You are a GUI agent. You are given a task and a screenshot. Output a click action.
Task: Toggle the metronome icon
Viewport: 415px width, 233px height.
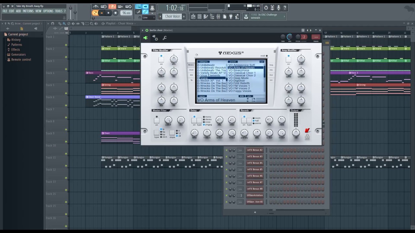pos(96,7)
